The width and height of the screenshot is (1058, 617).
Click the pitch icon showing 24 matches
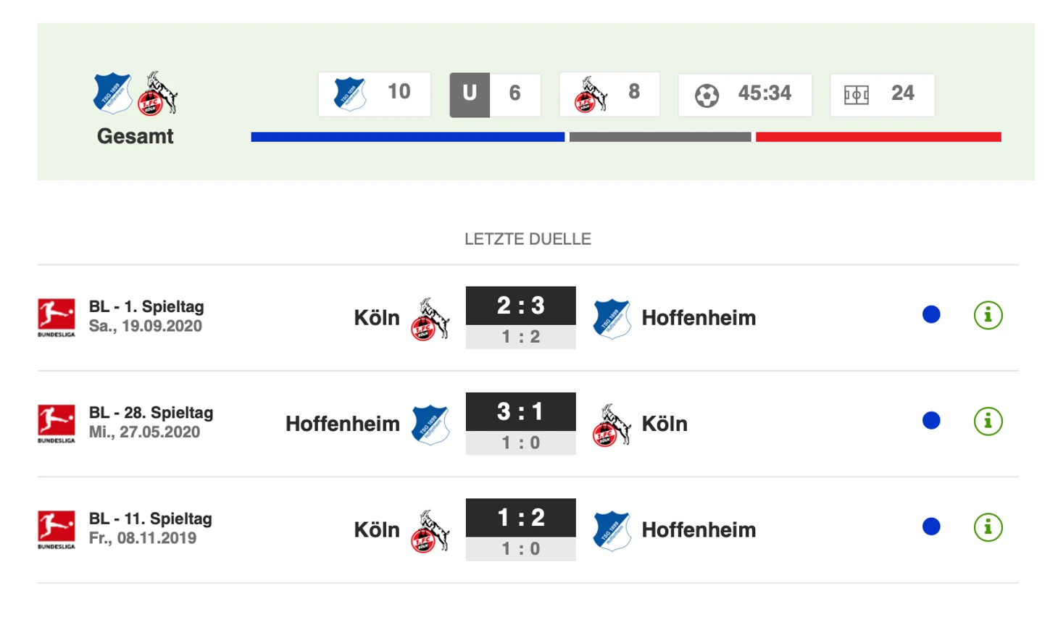[x=856, y=95]
